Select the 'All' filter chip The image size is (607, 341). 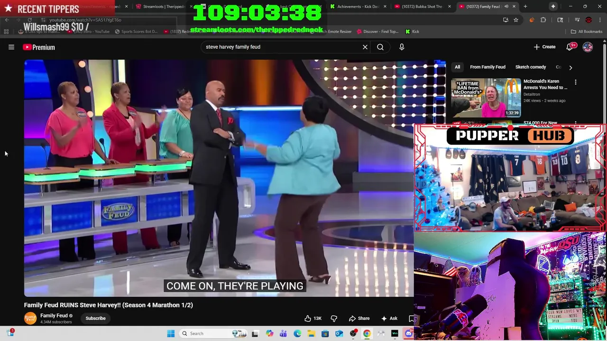coord(457,67)
